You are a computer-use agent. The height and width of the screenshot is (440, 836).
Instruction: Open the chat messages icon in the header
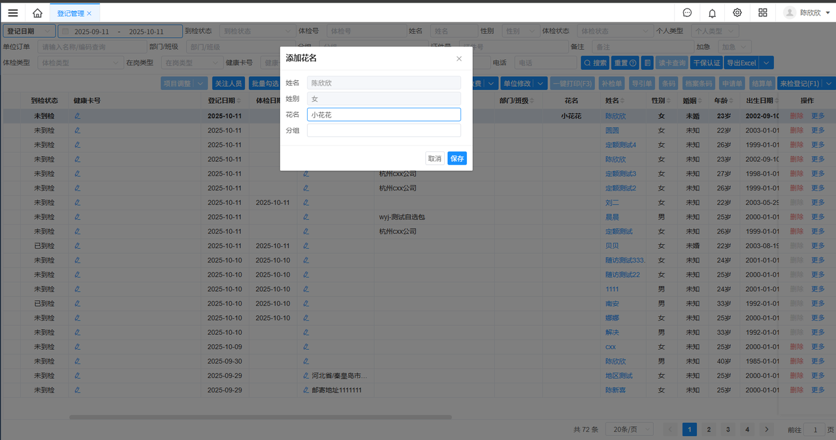click(x=687, y=13)
